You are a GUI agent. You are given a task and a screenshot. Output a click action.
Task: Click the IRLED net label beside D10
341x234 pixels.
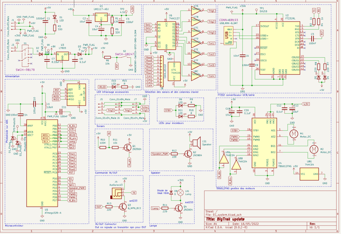103,86
